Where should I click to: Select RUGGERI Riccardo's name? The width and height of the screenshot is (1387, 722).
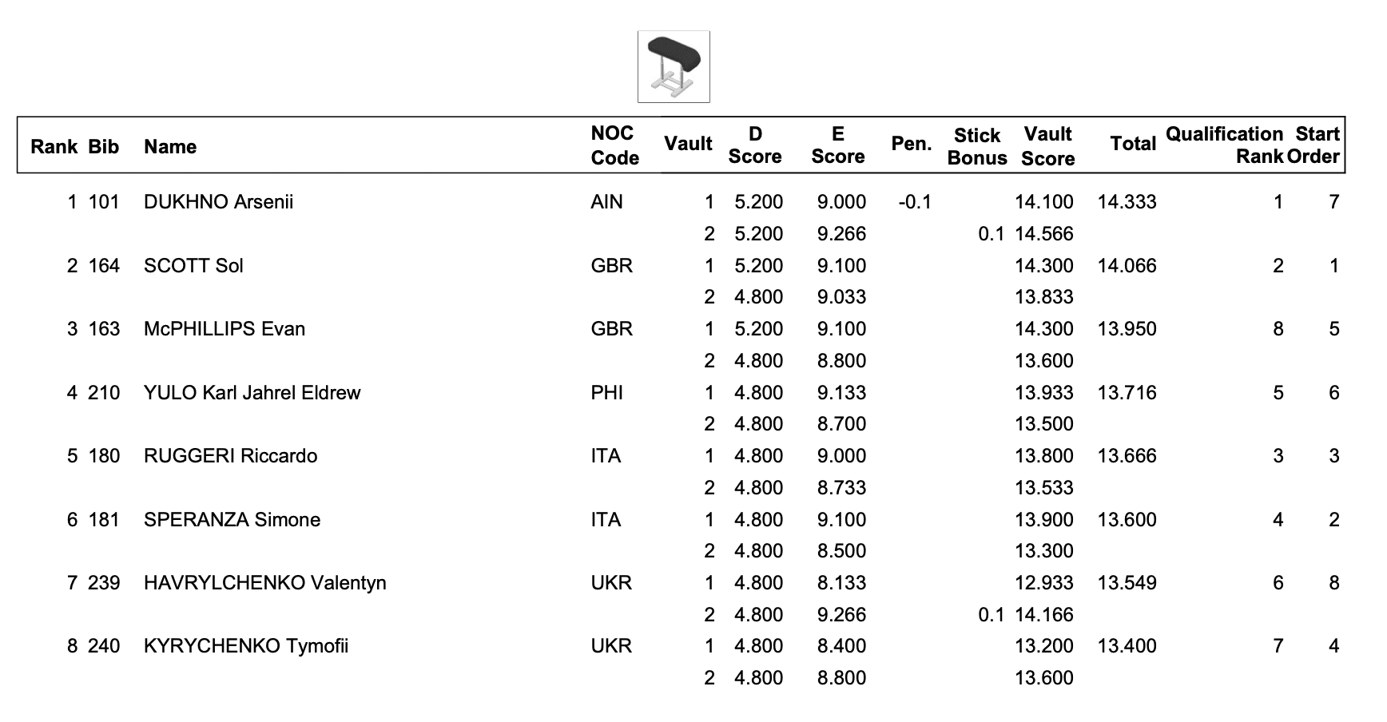[230, 456]
